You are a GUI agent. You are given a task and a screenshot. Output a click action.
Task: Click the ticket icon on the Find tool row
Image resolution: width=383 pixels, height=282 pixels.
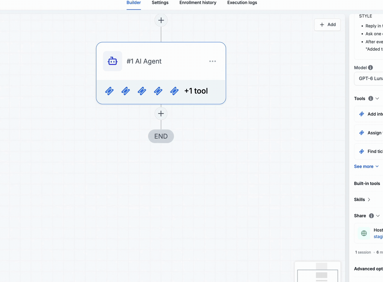coord(361,151)
